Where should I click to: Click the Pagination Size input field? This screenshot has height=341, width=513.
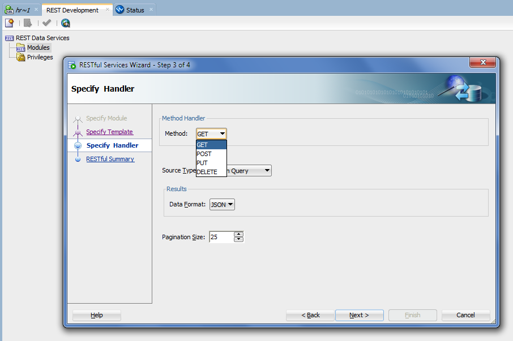tap(221, 237)
